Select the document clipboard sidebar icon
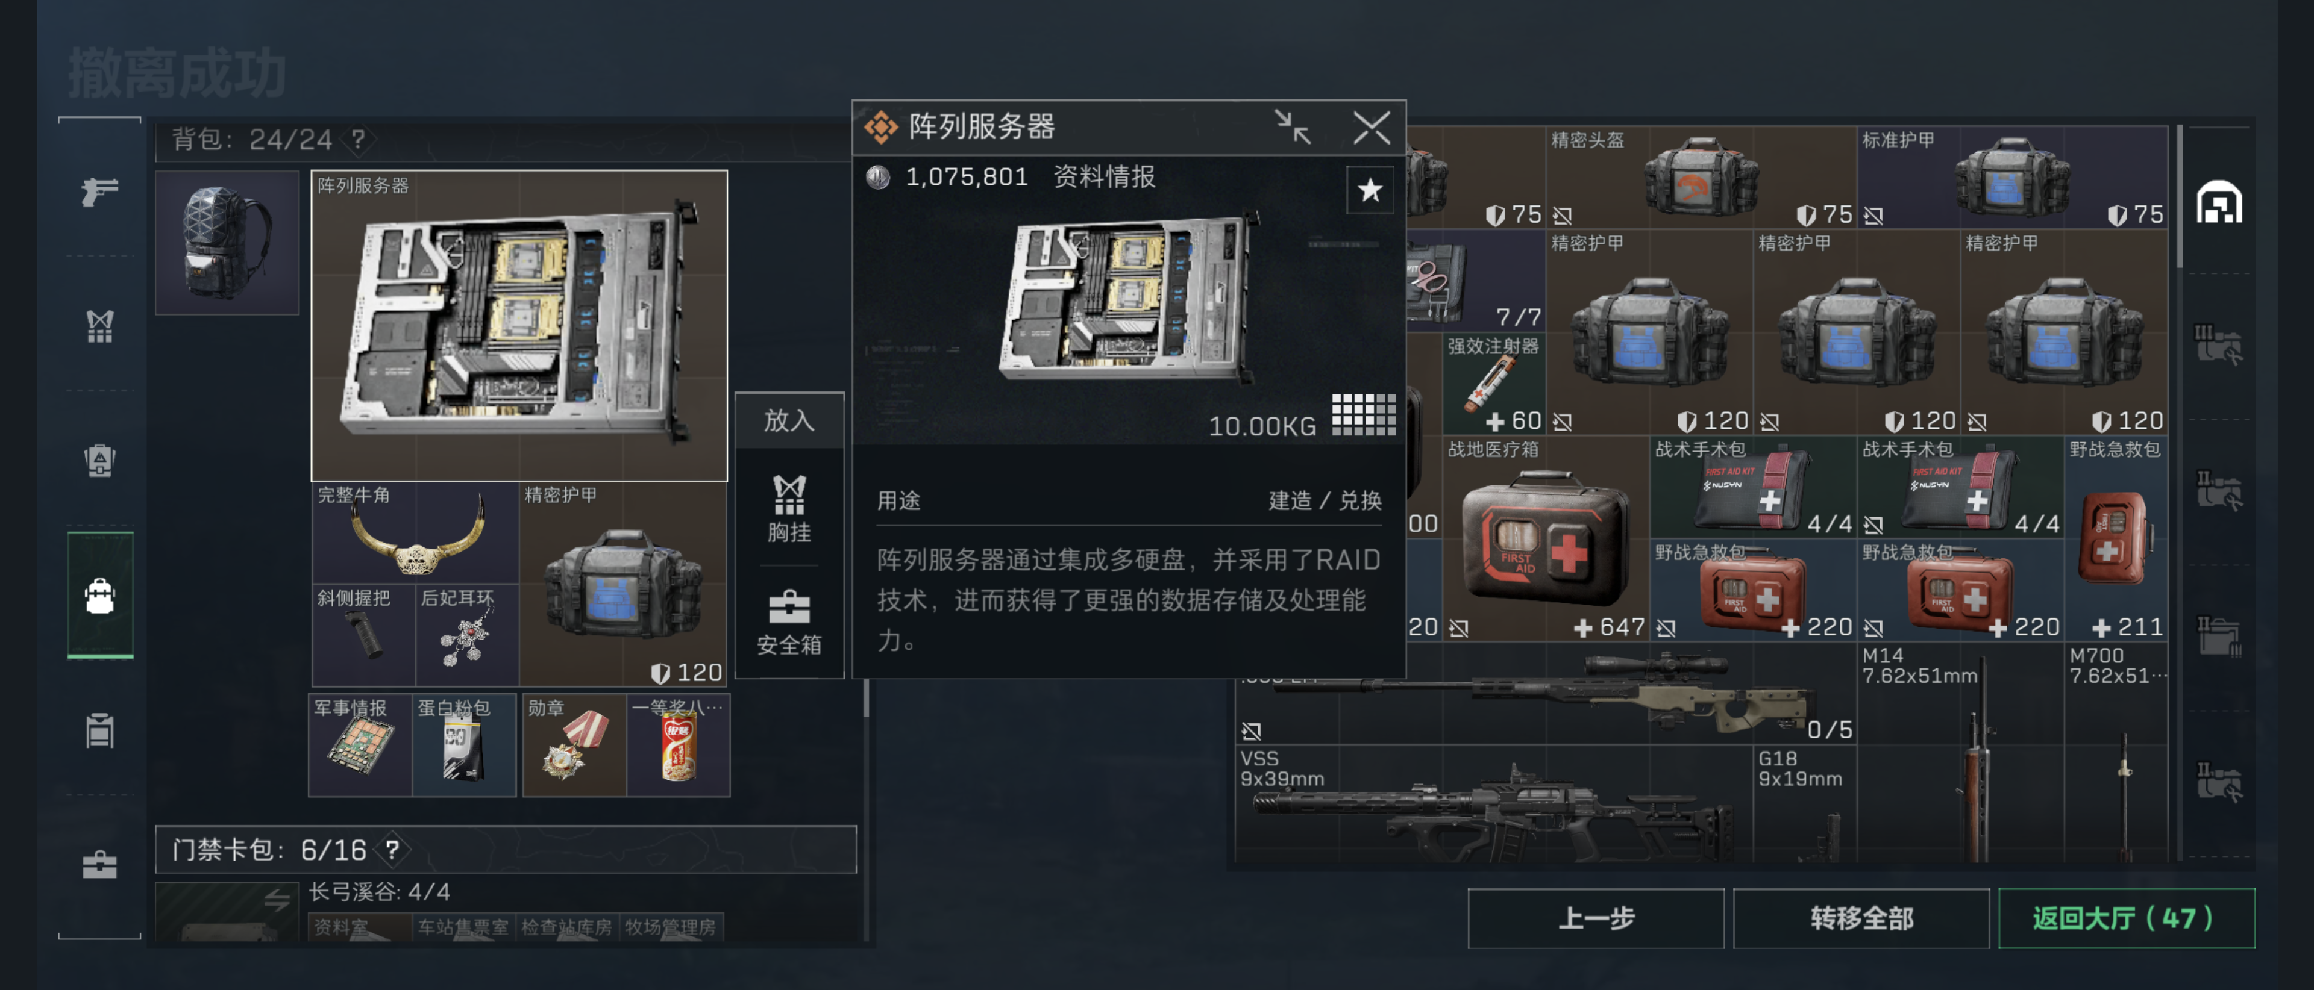Image resolution: width=2314 pixels, height=990 pixels. click(99, 730)
